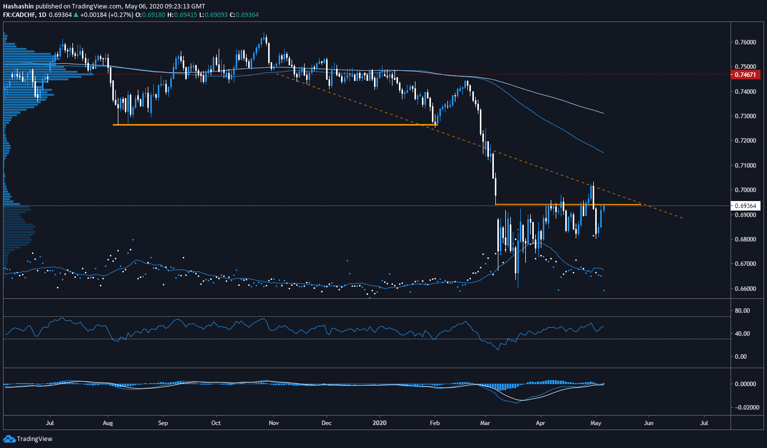The height and width of the screenshot is (448, 767).
Task: Click the lower orange horizontal resistance line
Action: pyautogui.click(x=568, y=204)
